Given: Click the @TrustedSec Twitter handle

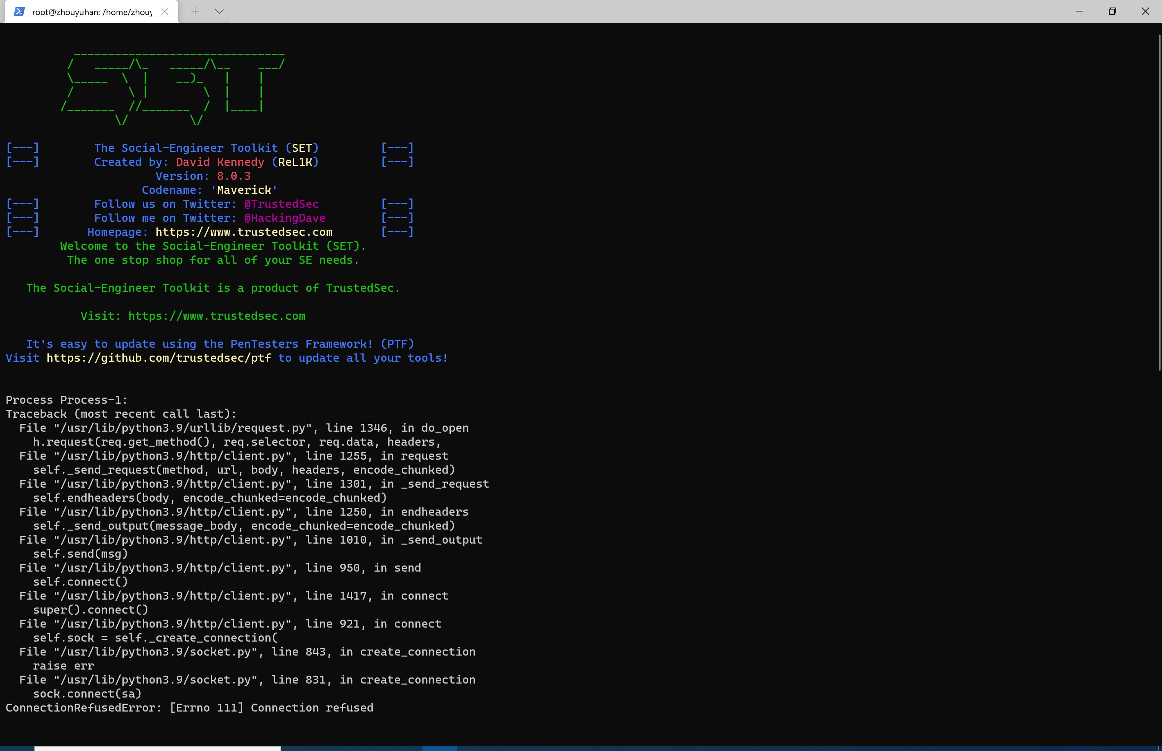Looking at the screenshot, I should (x=281, y=204).
